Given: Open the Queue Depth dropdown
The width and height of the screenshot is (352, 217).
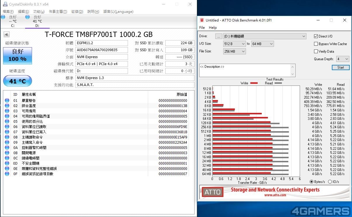Looking at the screenshot, I should click(343, 59).
